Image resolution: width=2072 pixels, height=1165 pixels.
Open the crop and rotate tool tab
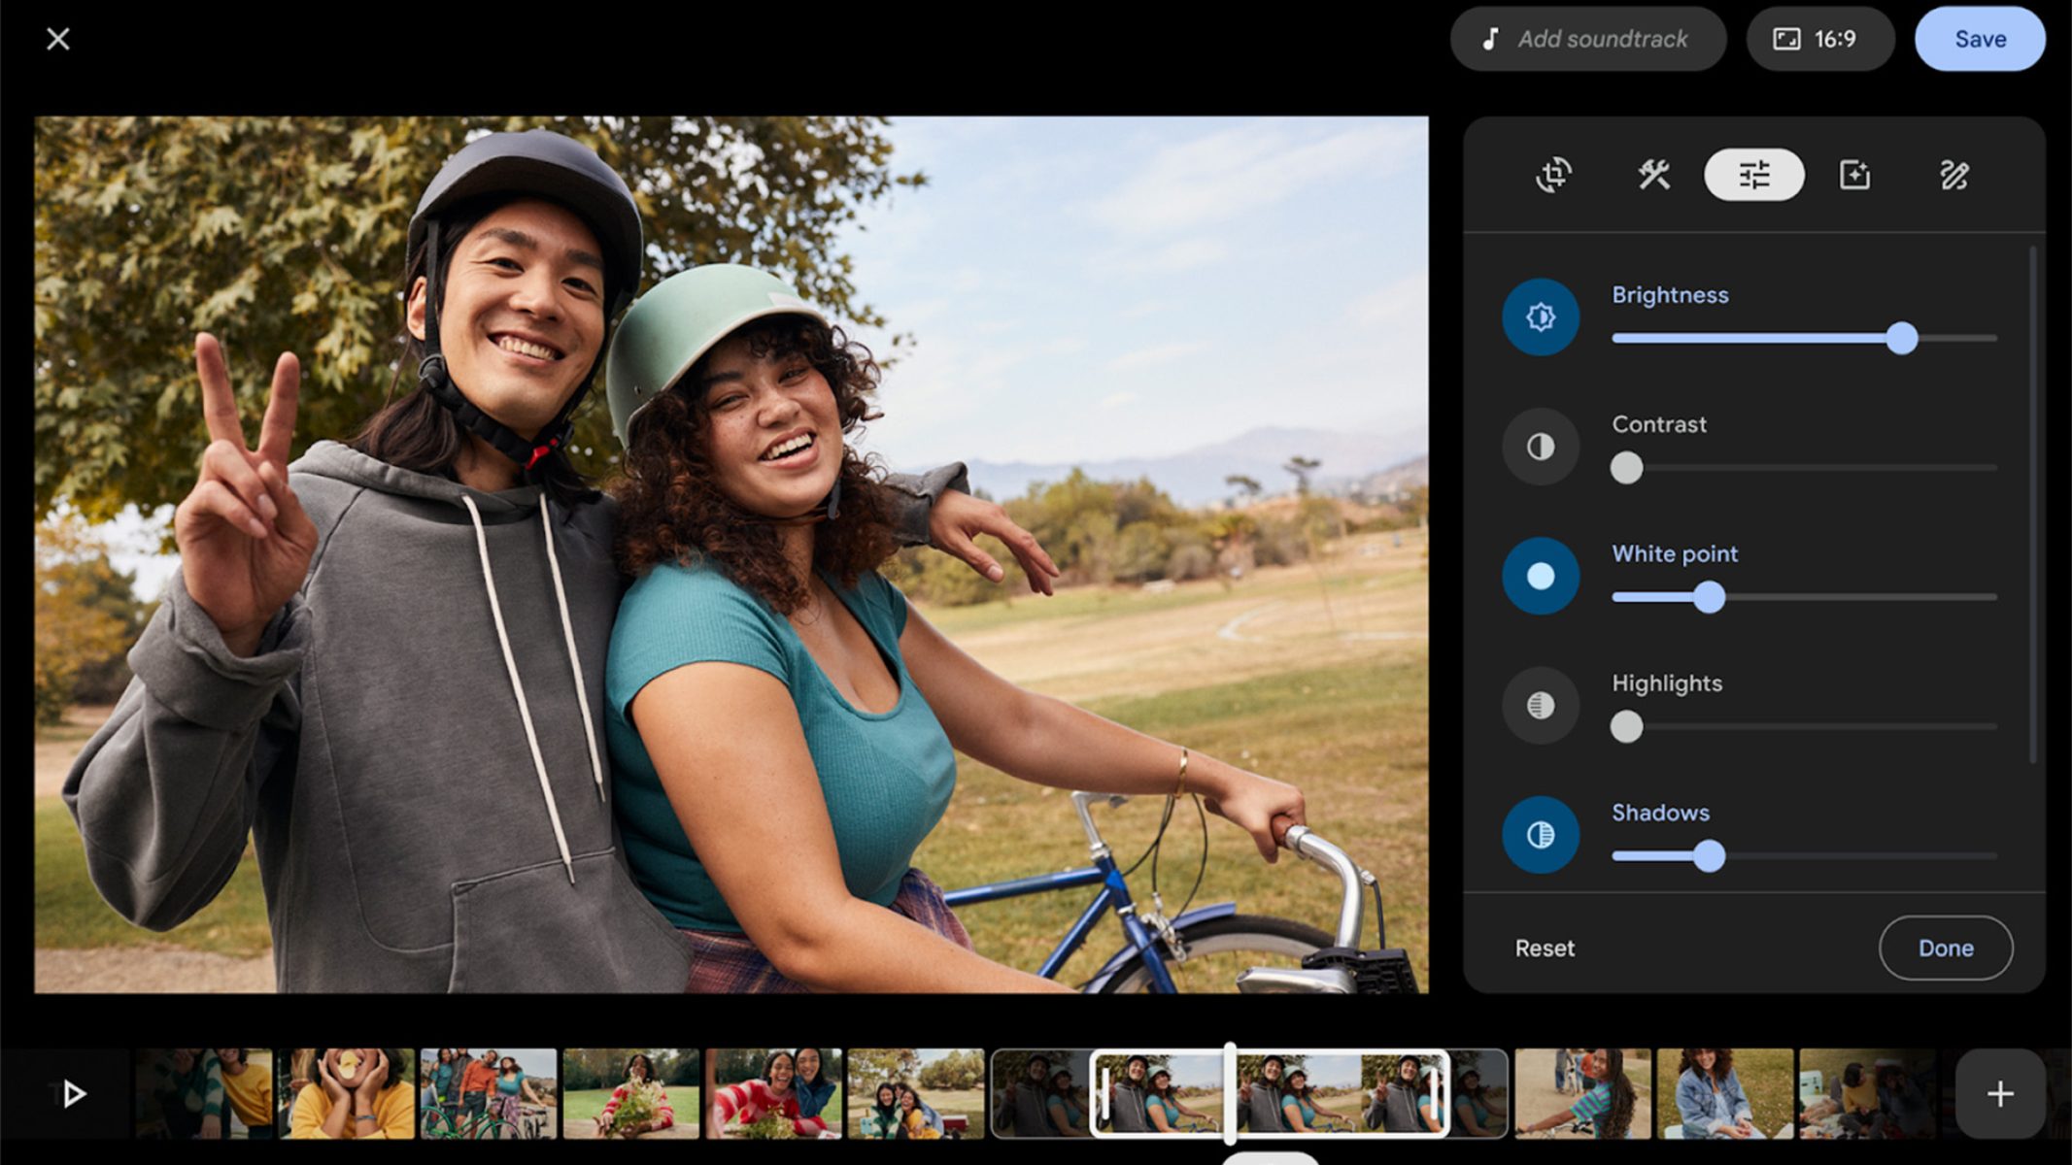tap(1553, 175)
